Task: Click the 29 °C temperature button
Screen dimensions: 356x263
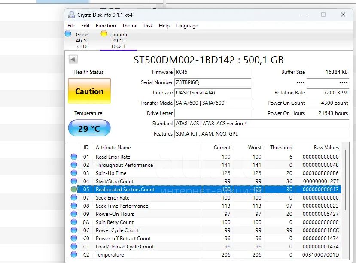Action: pos(89,128)
